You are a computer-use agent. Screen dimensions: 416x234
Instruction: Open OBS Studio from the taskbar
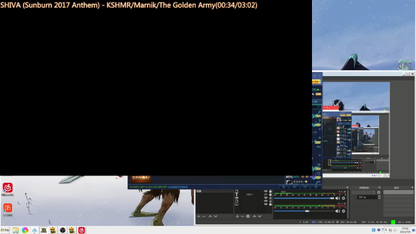[62, 230]
